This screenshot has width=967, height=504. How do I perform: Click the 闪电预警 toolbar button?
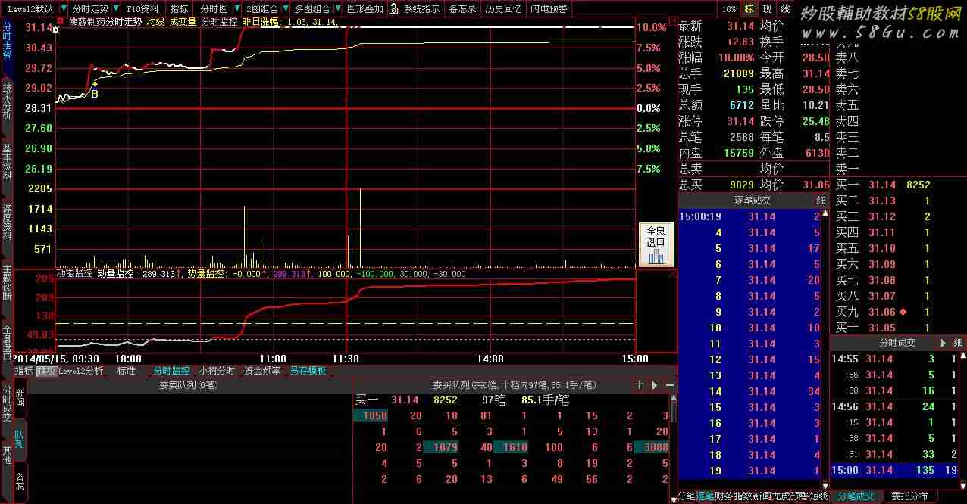point(549,9)
